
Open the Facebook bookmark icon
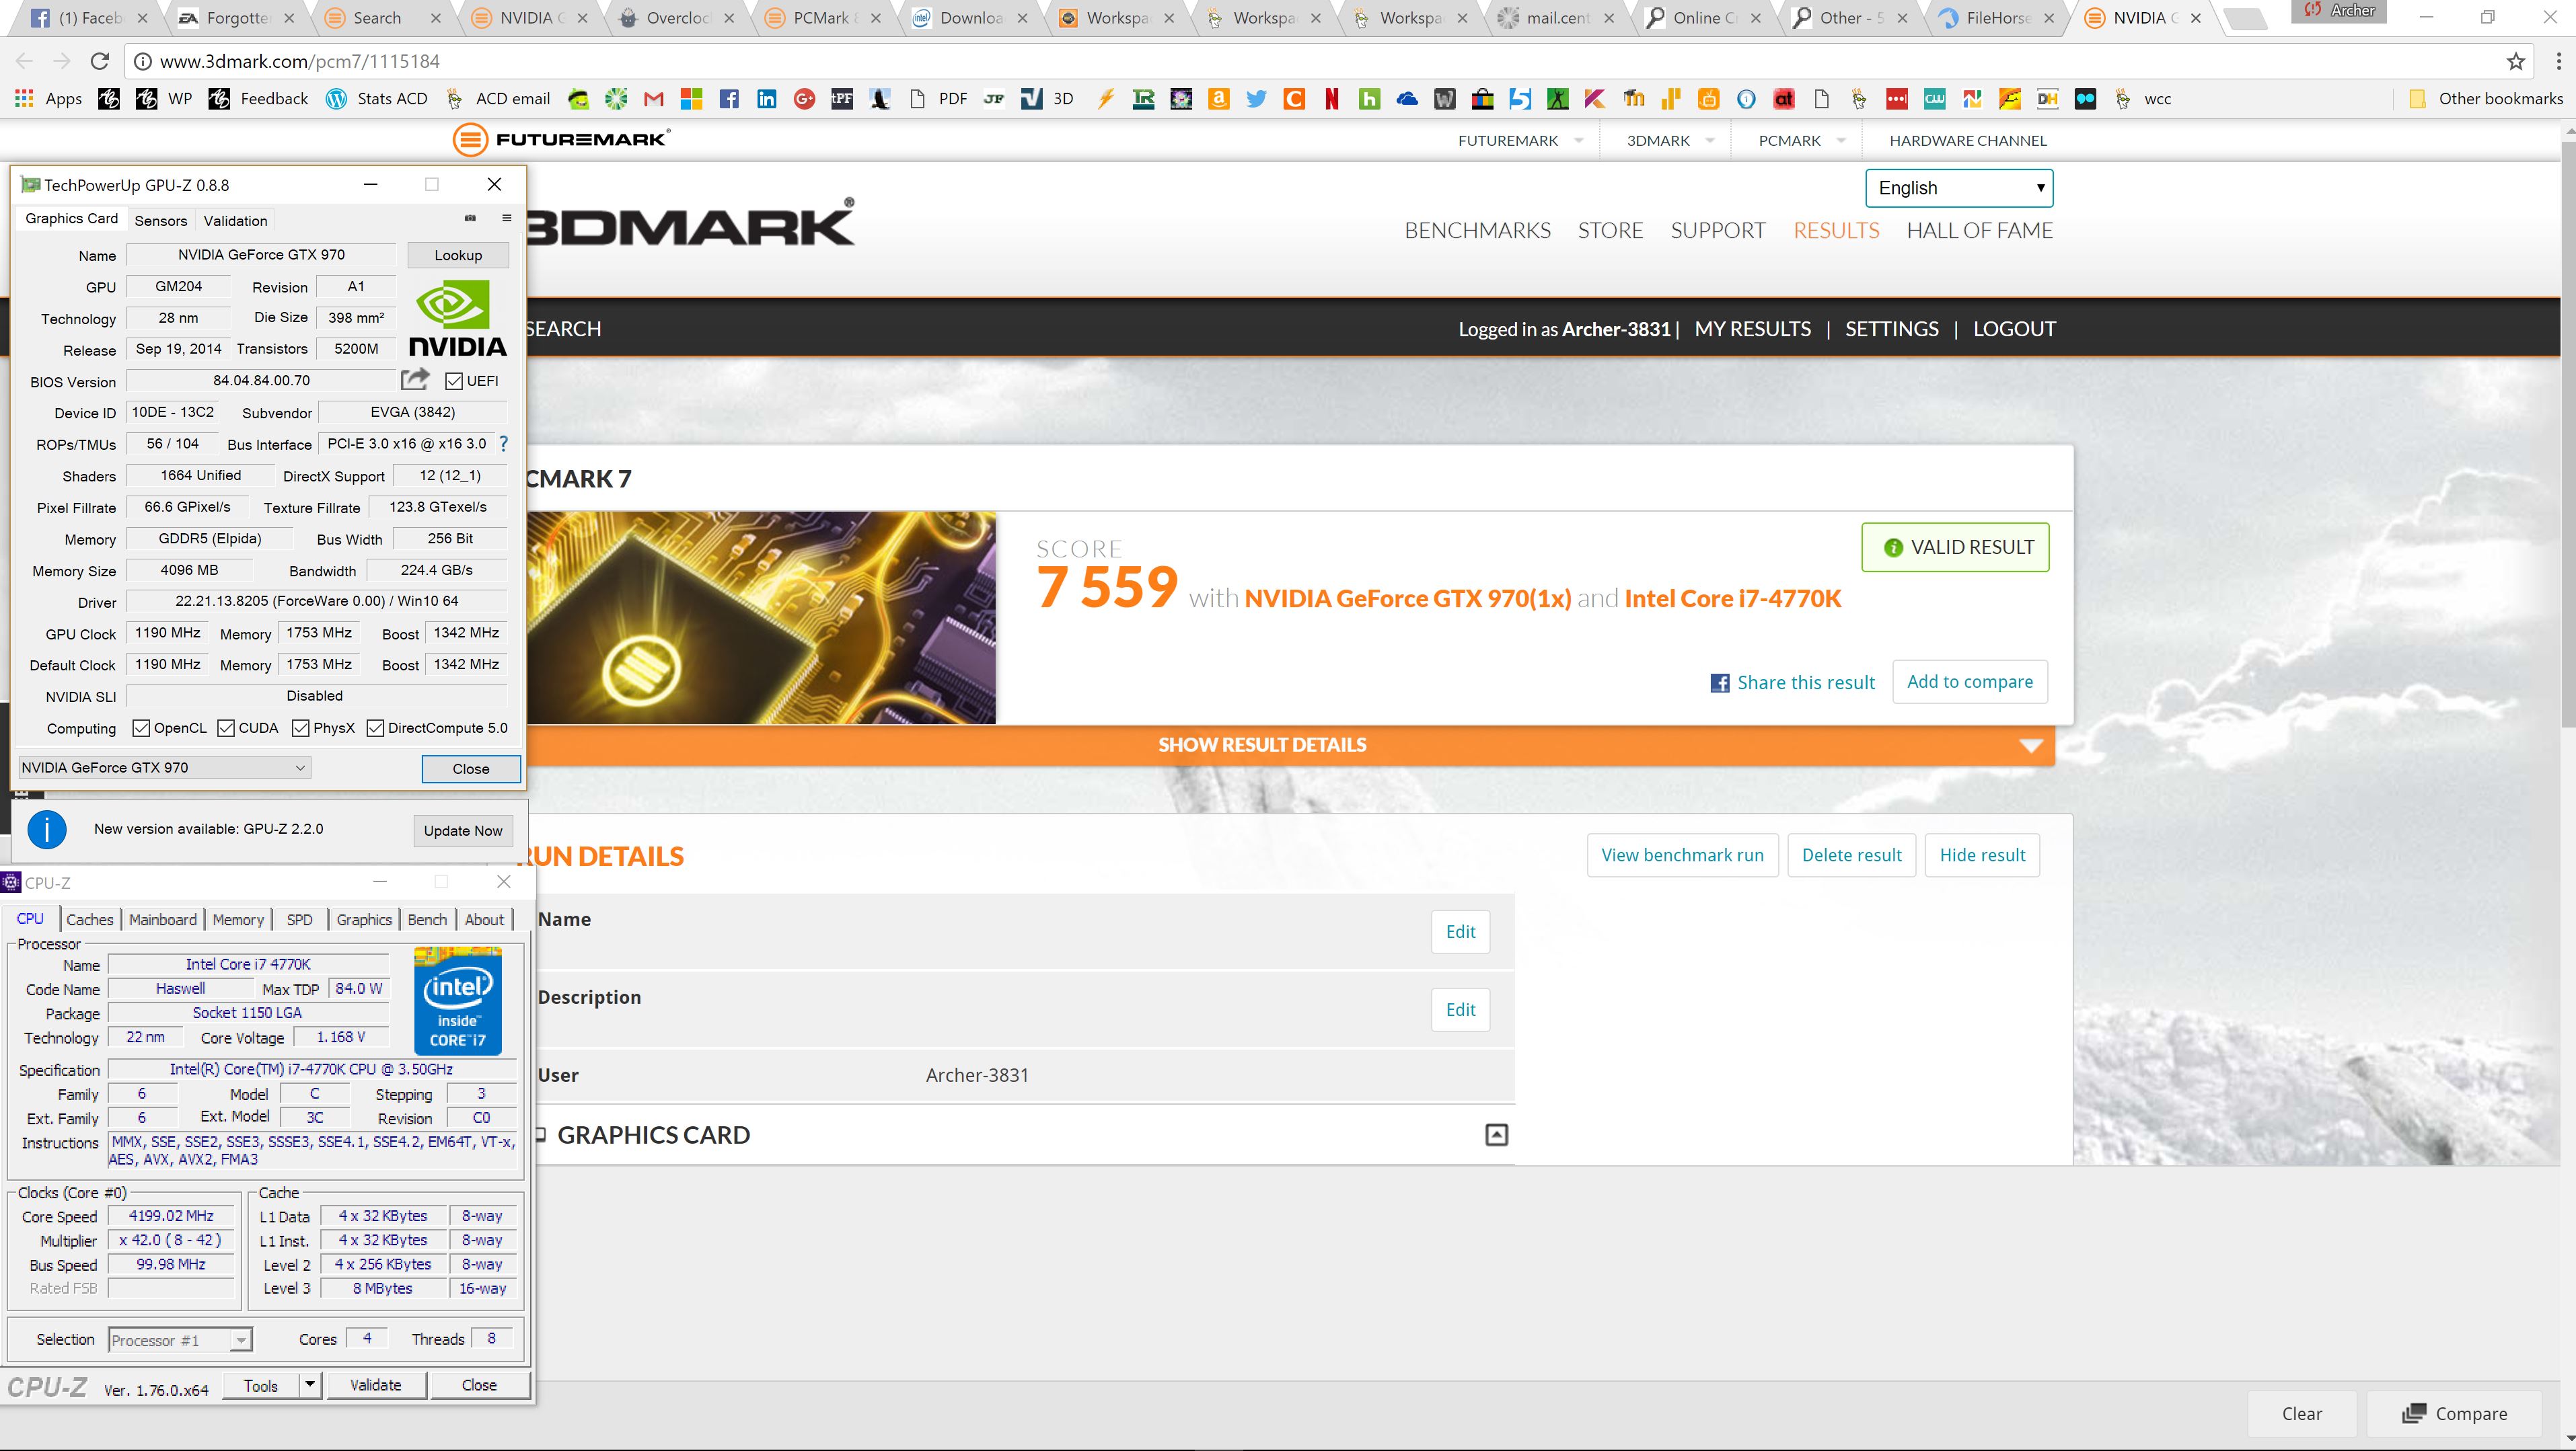pyautogui.click(x=729, y=99)
